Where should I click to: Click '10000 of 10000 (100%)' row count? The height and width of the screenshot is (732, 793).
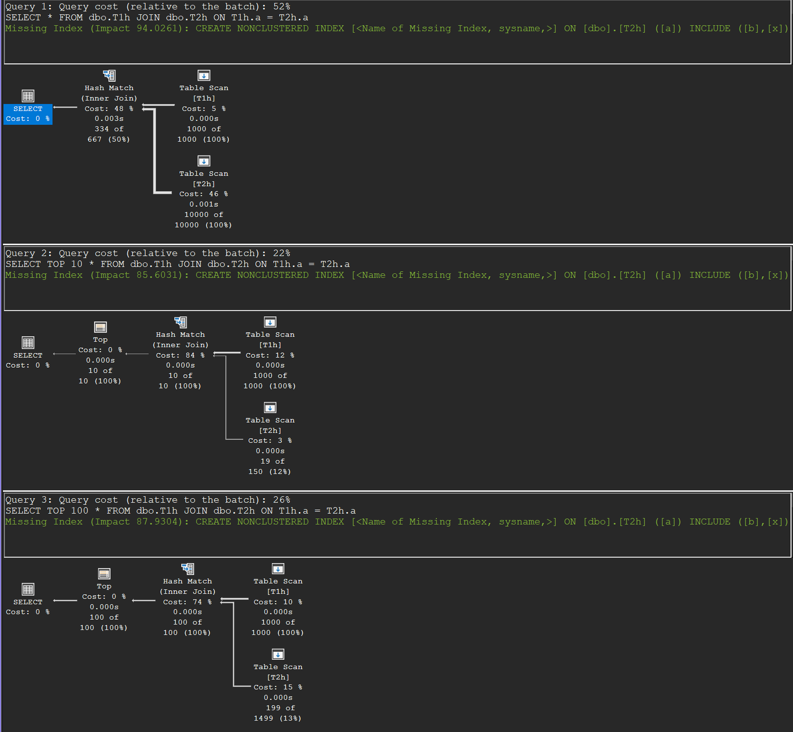tap(204, 220)
